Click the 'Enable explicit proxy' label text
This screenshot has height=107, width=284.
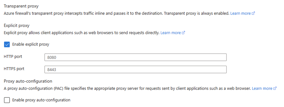(31, 44)
